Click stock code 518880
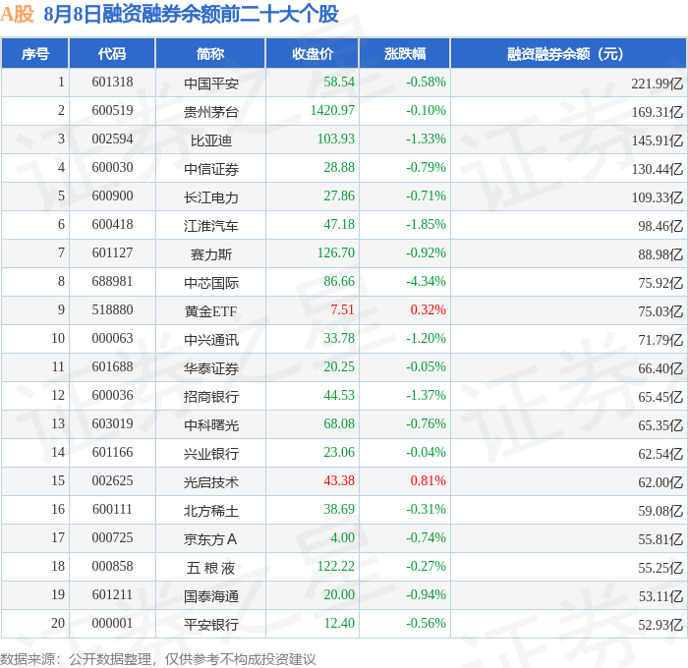 pos(112,309)
